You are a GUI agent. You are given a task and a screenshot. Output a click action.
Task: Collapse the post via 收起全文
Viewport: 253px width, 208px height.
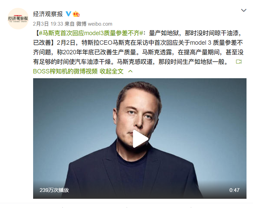[x=112, y=71]
